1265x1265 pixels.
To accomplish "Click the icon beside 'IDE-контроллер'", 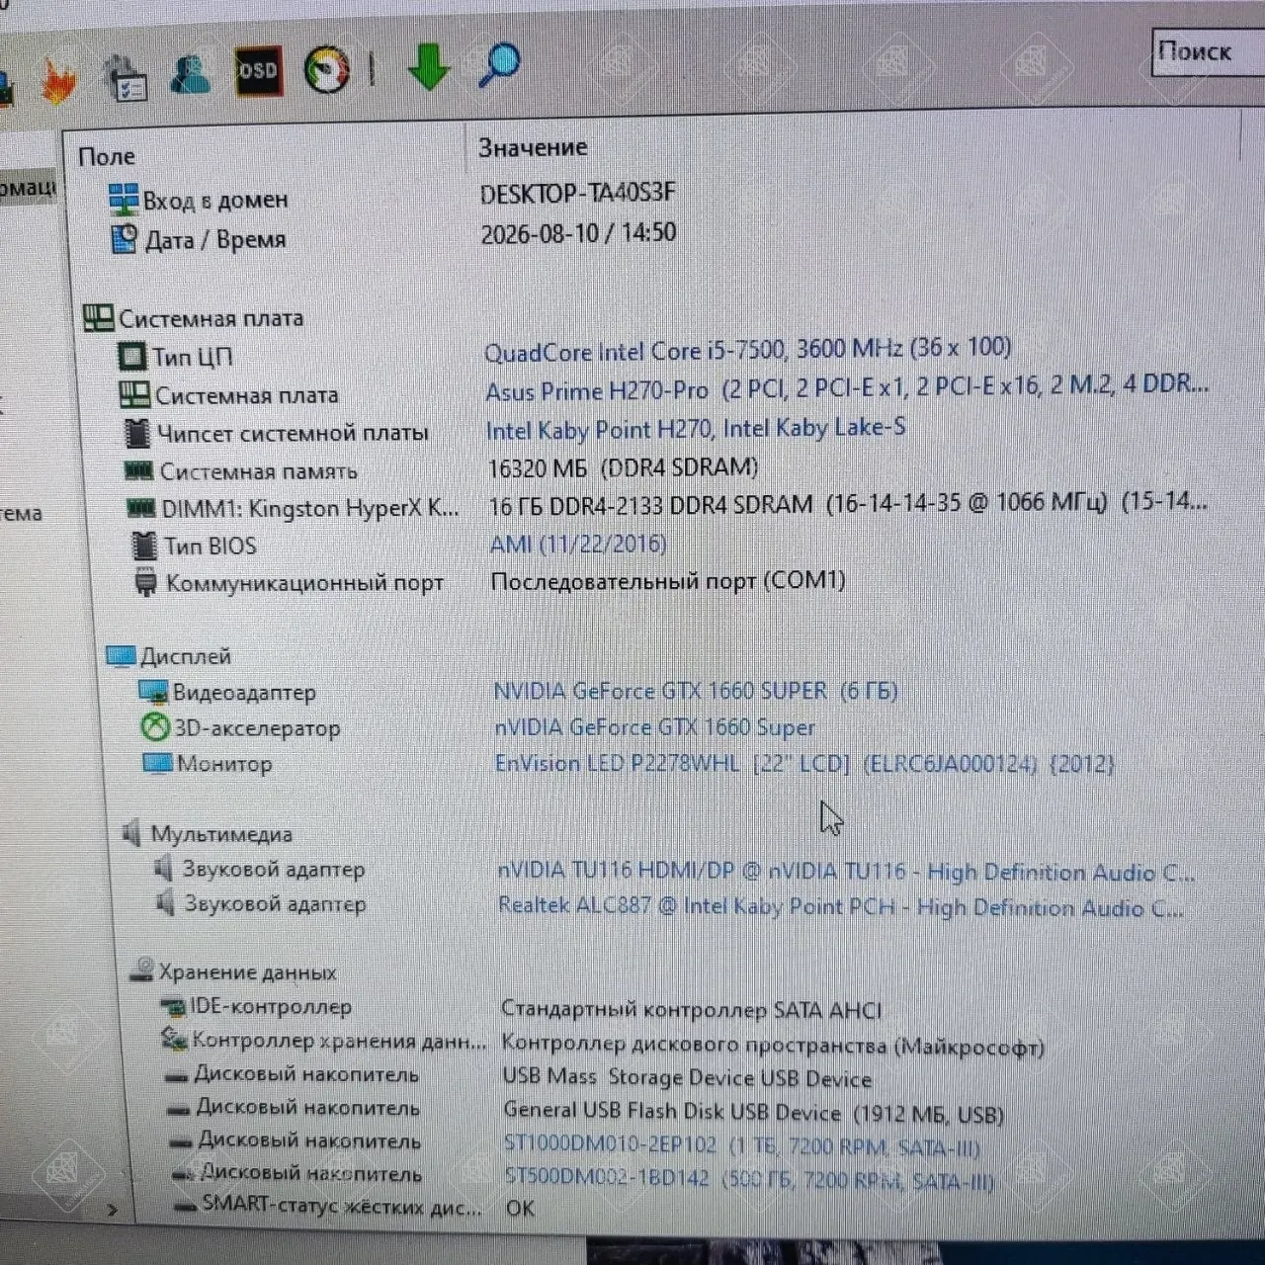I will 173,1007.
